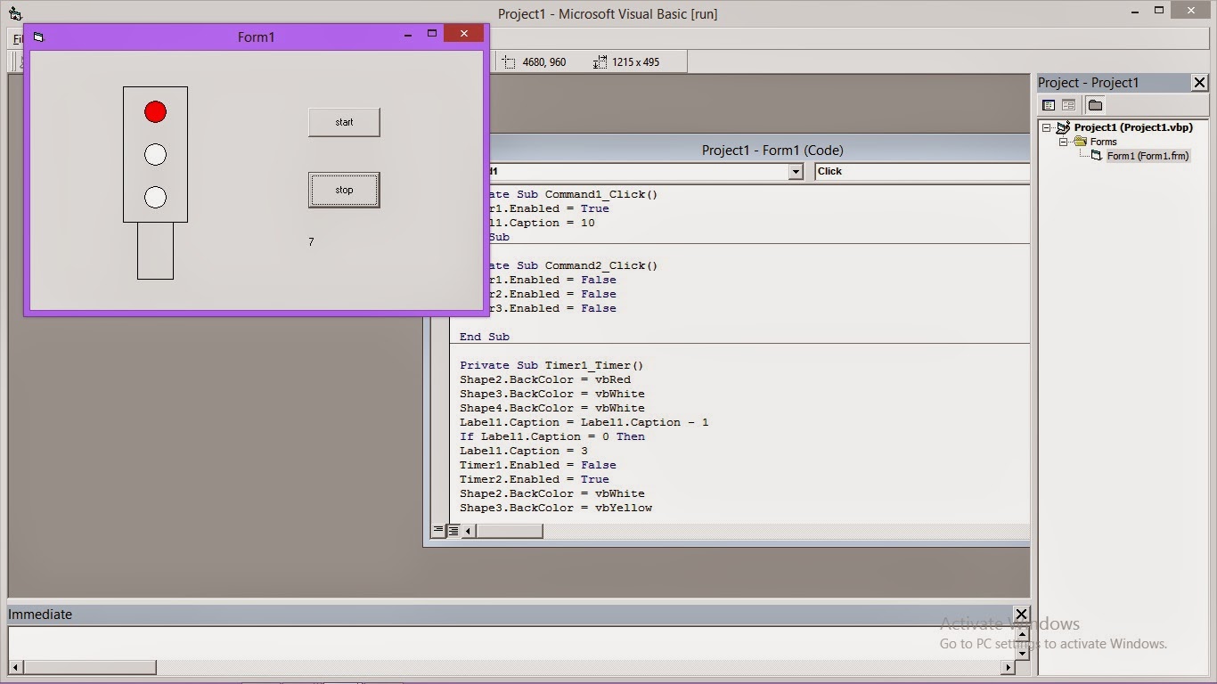The image size is (1217, 684).
Task: Click the code window horizontal scrollbar thumb
Action: tap(508, 531)
